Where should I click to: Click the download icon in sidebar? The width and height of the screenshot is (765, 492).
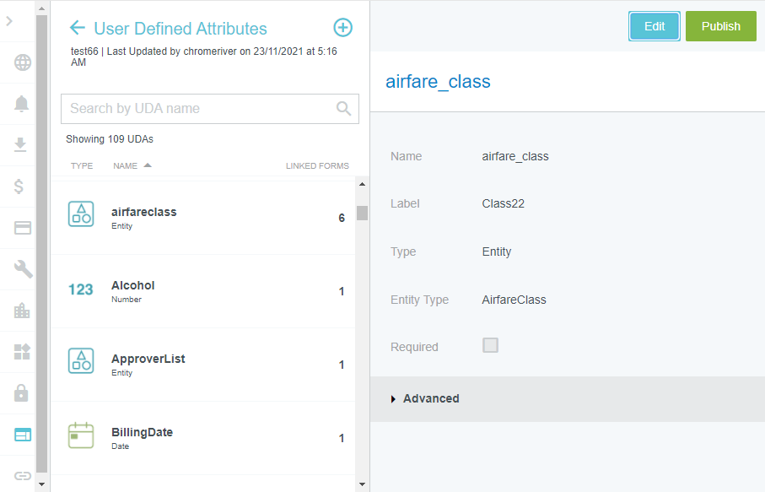[23, 145]
